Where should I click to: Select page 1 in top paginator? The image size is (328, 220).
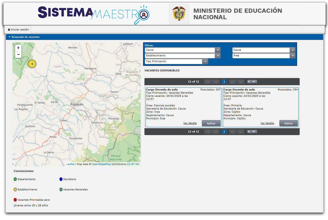pos(224,82)
